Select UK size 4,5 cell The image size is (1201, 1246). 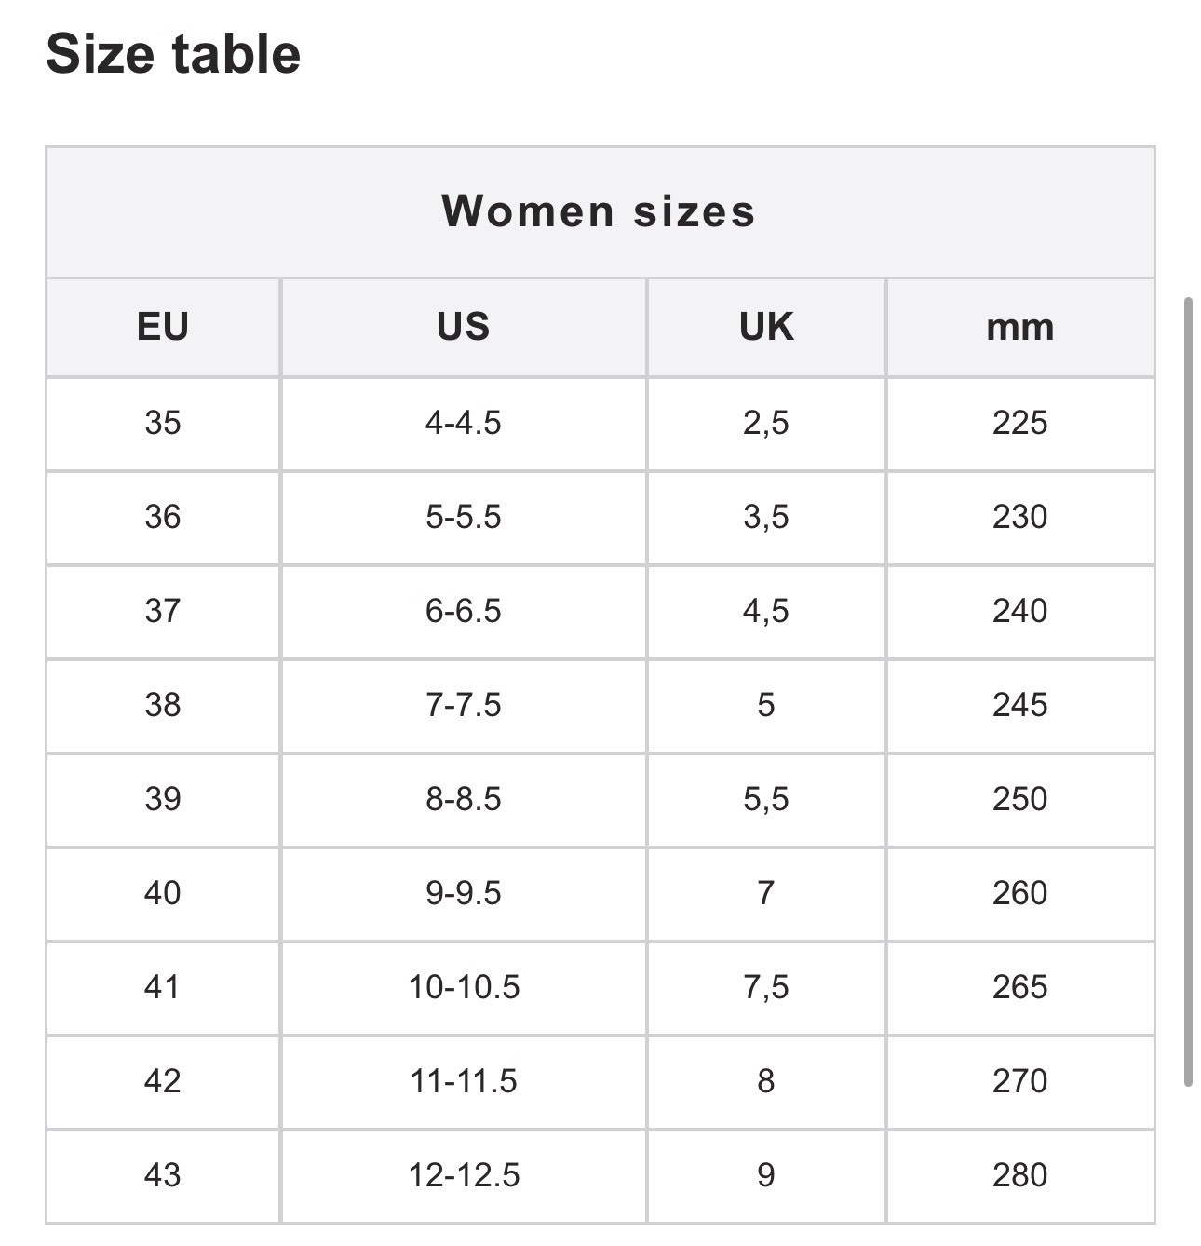[766, 612]
